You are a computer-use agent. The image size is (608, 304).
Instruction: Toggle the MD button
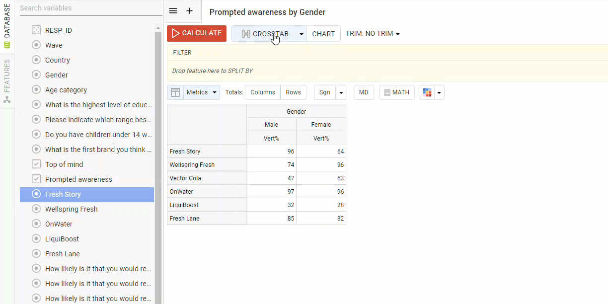click(x=364, y=92)
